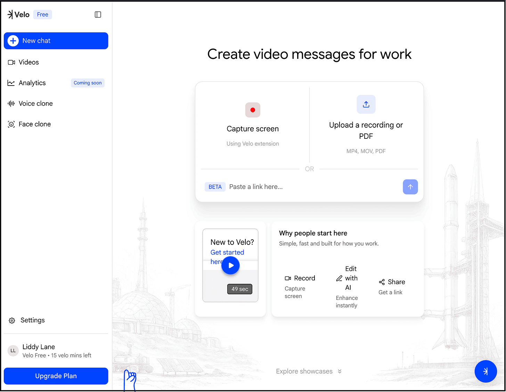Start a New chat

pos(56,41)
